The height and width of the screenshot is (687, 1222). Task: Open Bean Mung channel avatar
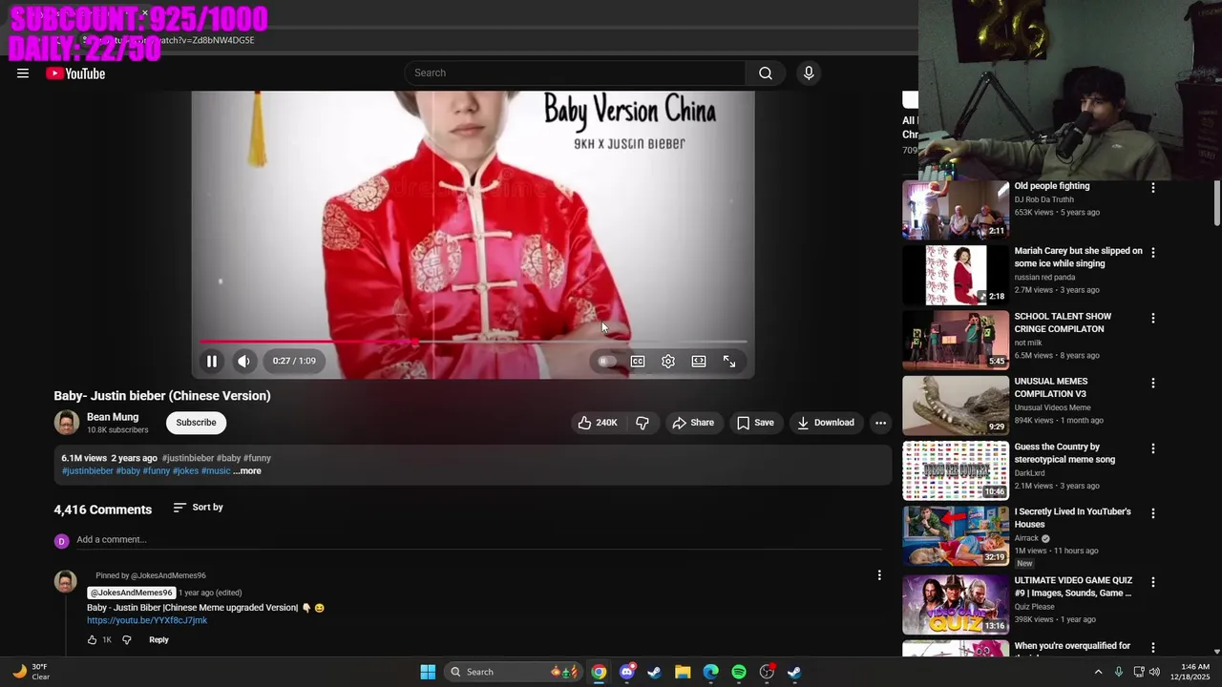[x=67, y=423]
